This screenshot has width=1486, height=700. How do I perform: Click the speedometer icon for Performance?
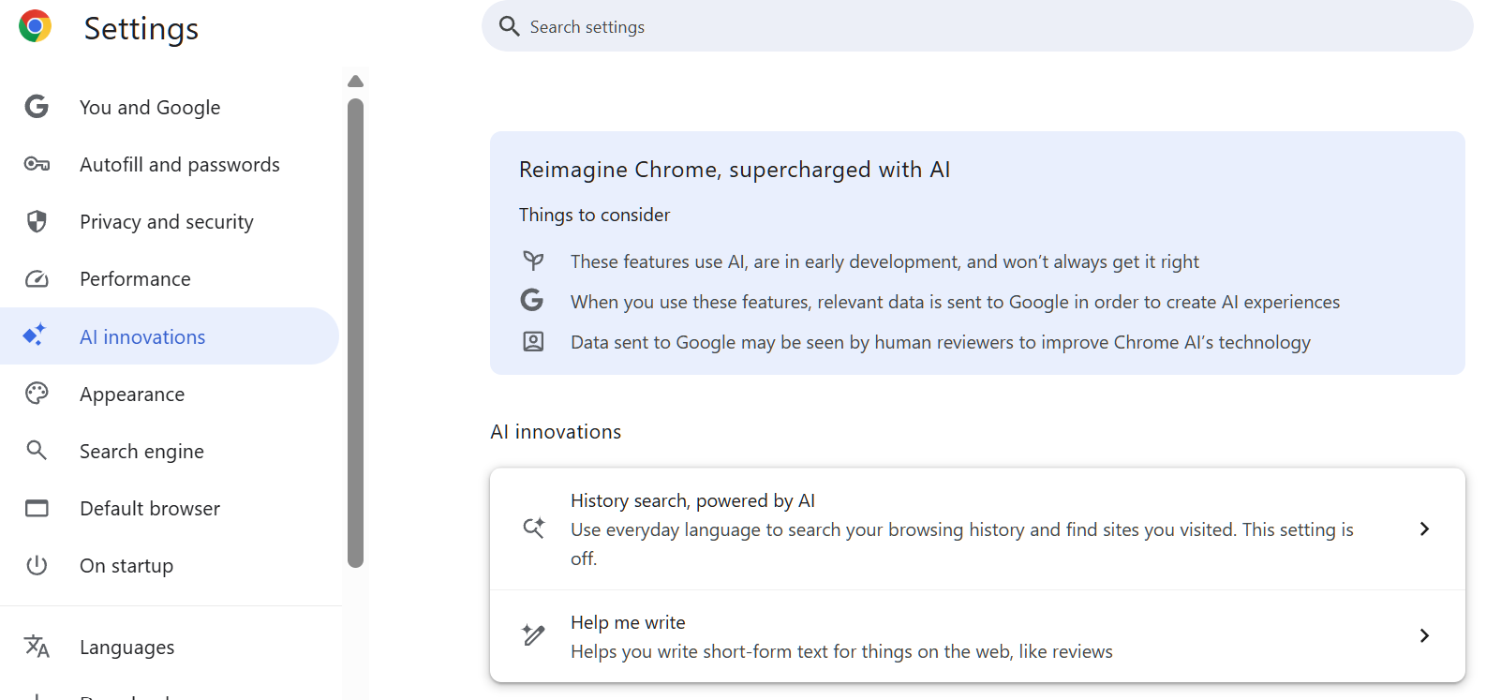37,278
